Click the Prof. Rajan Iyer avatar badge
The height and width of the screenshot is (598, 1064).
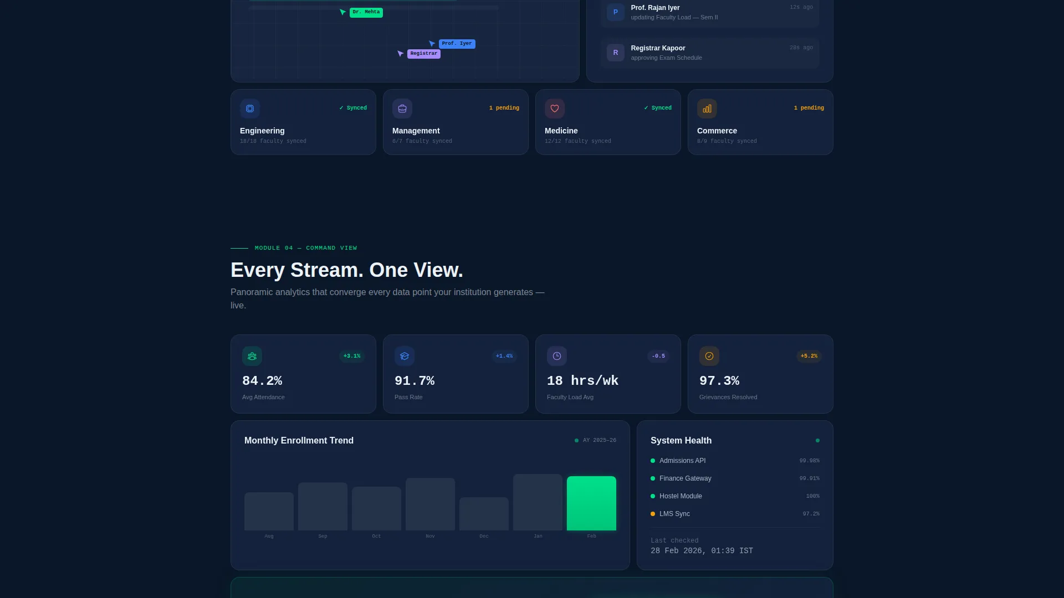(x=616, y=12)
